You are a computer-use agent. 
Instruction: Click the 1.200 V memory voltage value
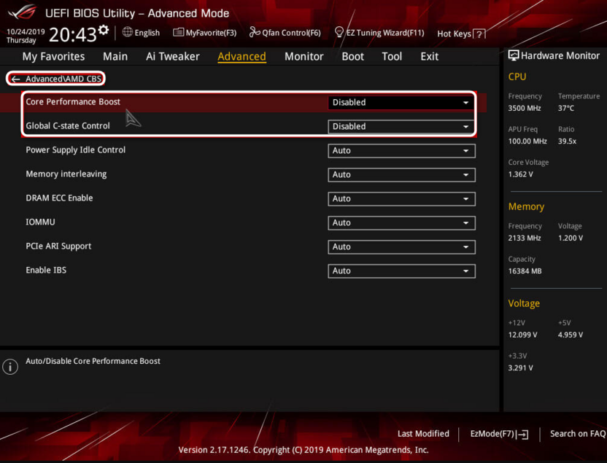click(571, 238)
